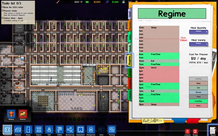Select the Foundations build tool
The height and width of the screenshot is (136, 218).
point(7,130)
